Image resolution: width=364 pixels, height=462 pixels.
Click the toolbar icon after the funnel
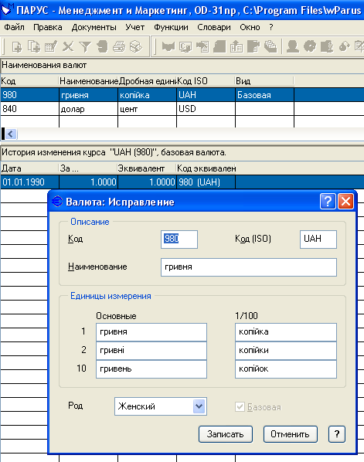(x=102, y=47)
